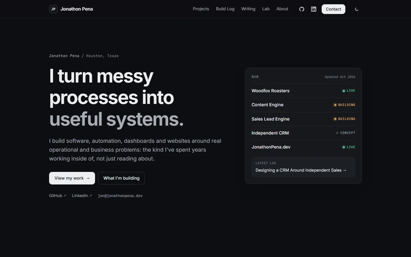This screenshot has height=257, width=411.
Task: Click the BUILDING status beside Content Engine
Action: [344, 105]
